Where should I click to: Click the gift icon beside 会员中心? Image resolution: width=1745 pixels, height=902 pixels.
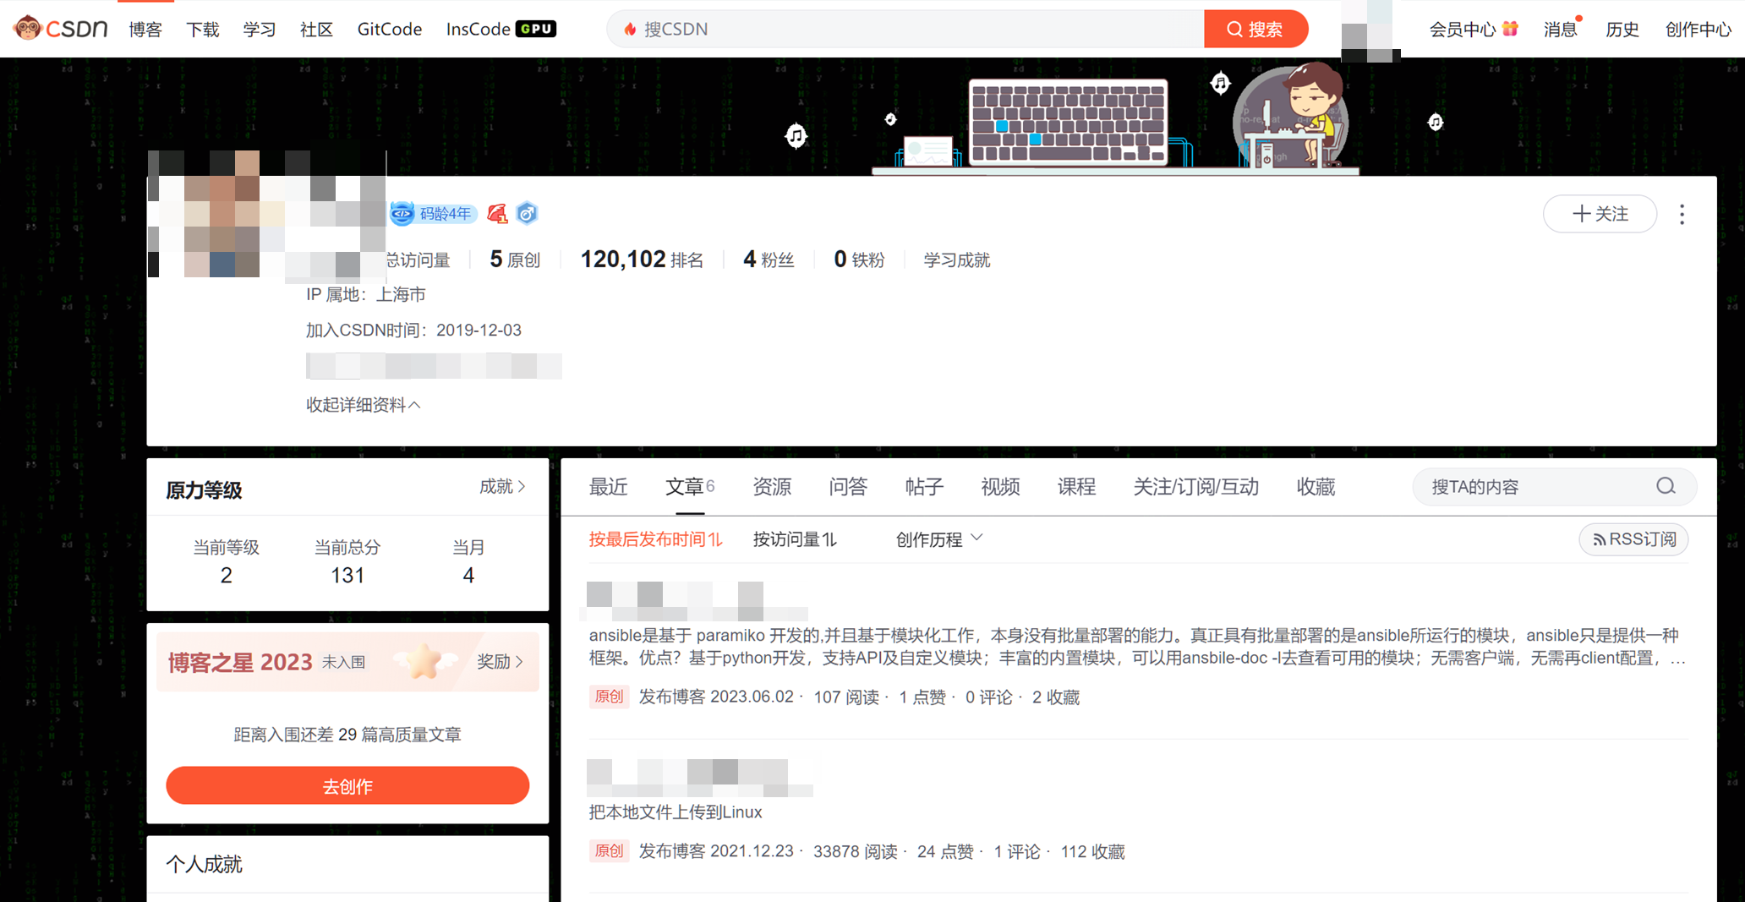coord(1510,29)
